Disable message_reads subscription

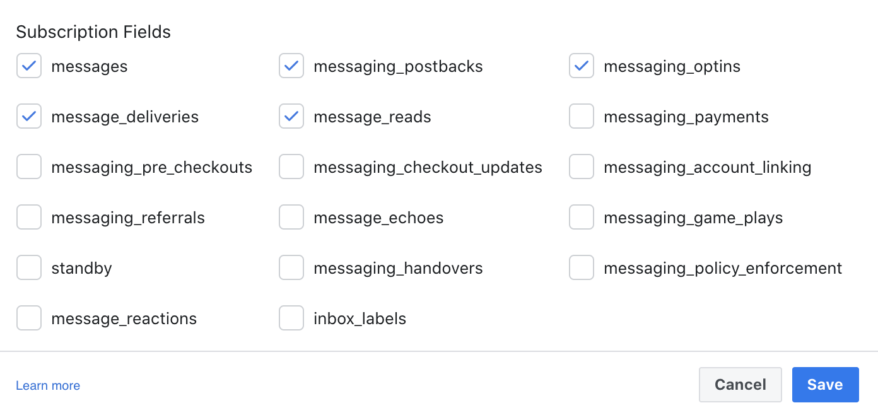click(x=291, y=116)
